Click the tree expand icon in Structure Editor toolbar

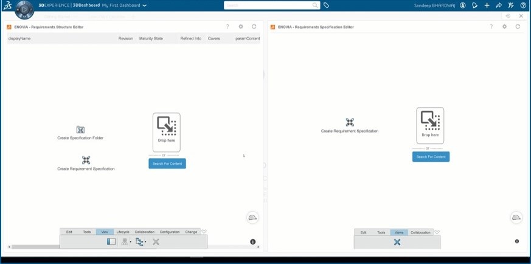pos(139,241)
